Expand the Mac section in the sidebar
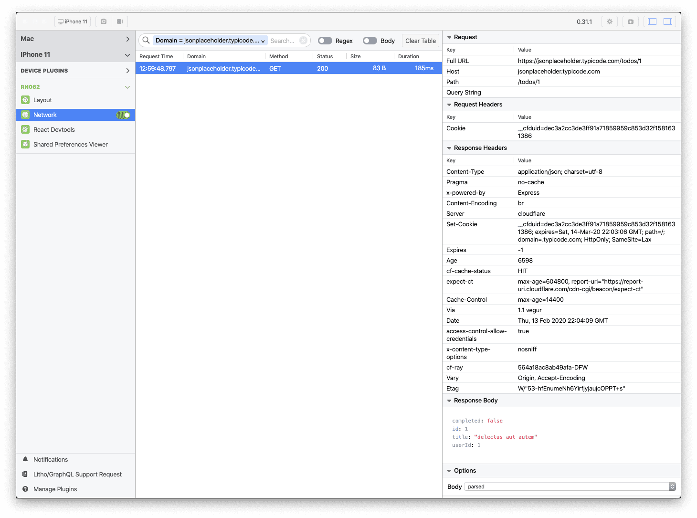The height and width of the screenshot is (518, 697). (x=127, y=39)
